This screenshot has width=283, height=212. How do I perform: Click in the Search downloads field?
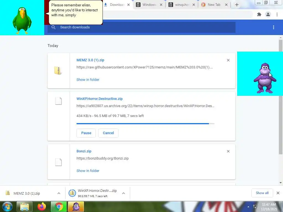click(141, 27)
